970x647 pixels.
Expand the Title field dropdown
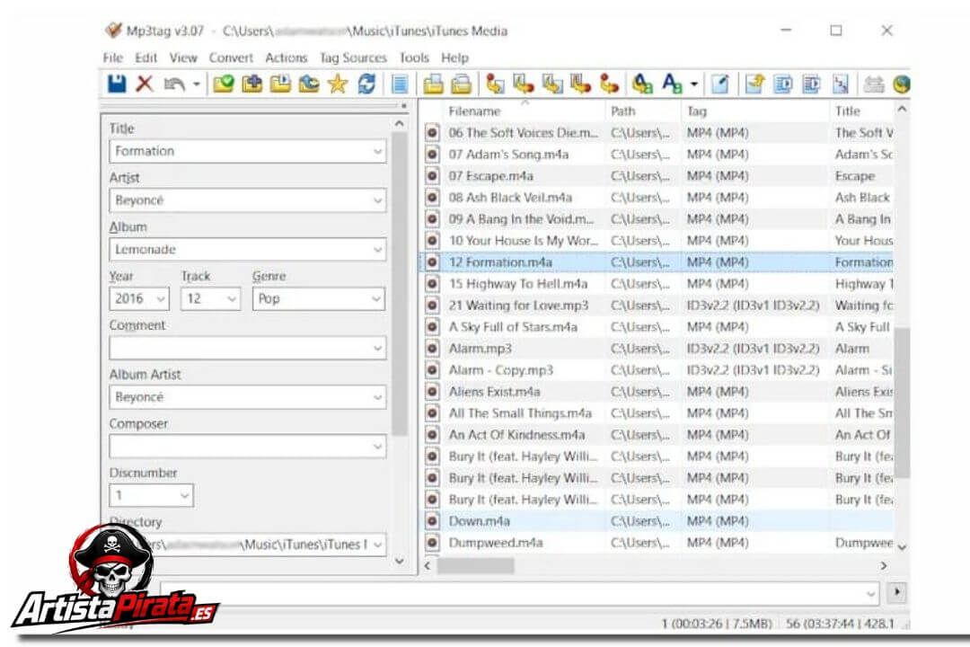coord(377,151)
